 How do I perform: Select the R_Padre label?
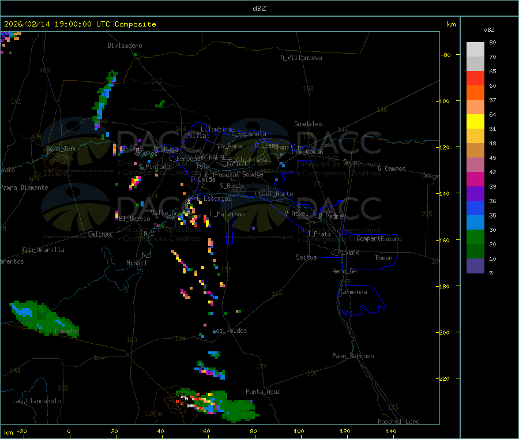330,216
